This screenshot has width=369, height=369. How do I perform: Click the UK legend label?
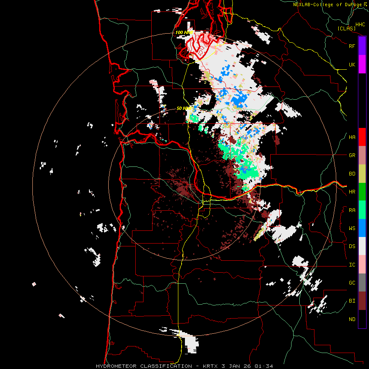(352, 64)
